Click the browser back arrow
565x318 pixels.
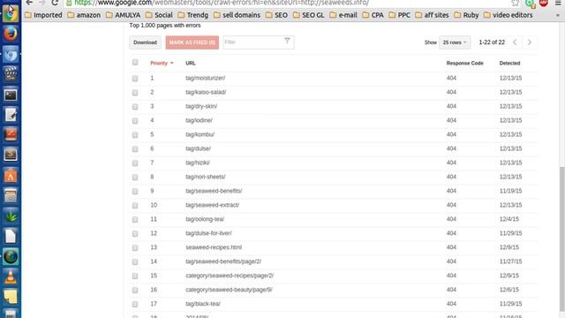(29, 3)
